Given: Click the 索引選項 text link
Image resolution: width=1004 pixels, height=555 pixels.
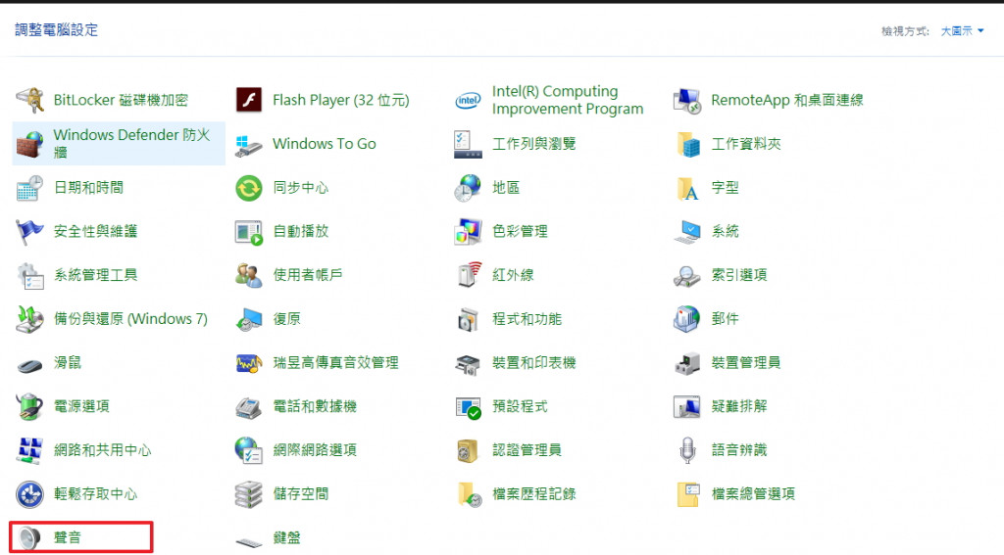Looking at the screenshot, I should [x=739, y=276].
